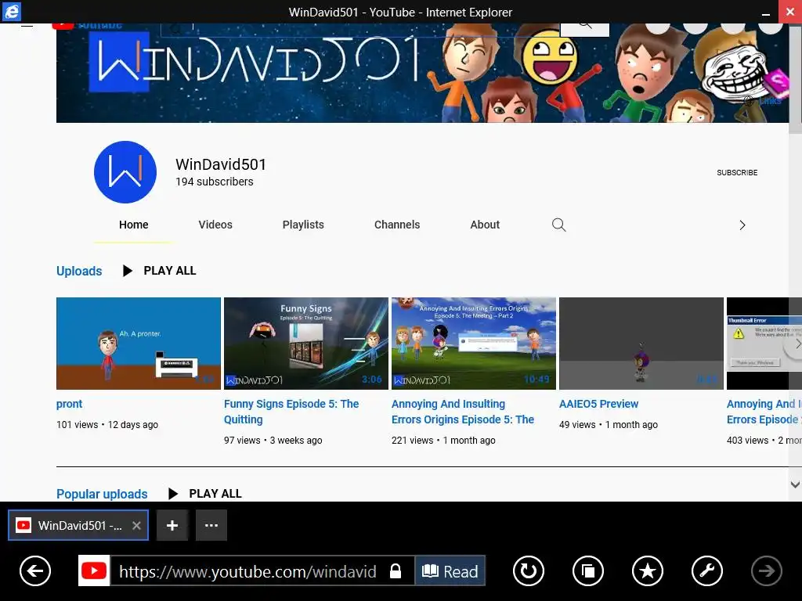Click the scrollbar down arrow
Viewport: 802px width, 601px height.
(796, 484)
